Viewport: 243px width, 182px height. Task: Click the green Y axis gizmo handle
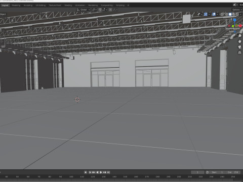[233, 26]
